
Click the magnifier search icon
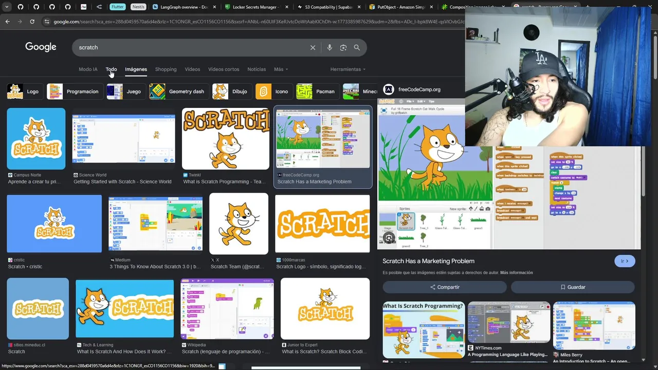[357, 47]
